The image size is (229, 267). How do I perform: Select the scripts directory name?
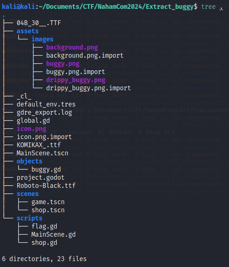(x=30, y=218)
